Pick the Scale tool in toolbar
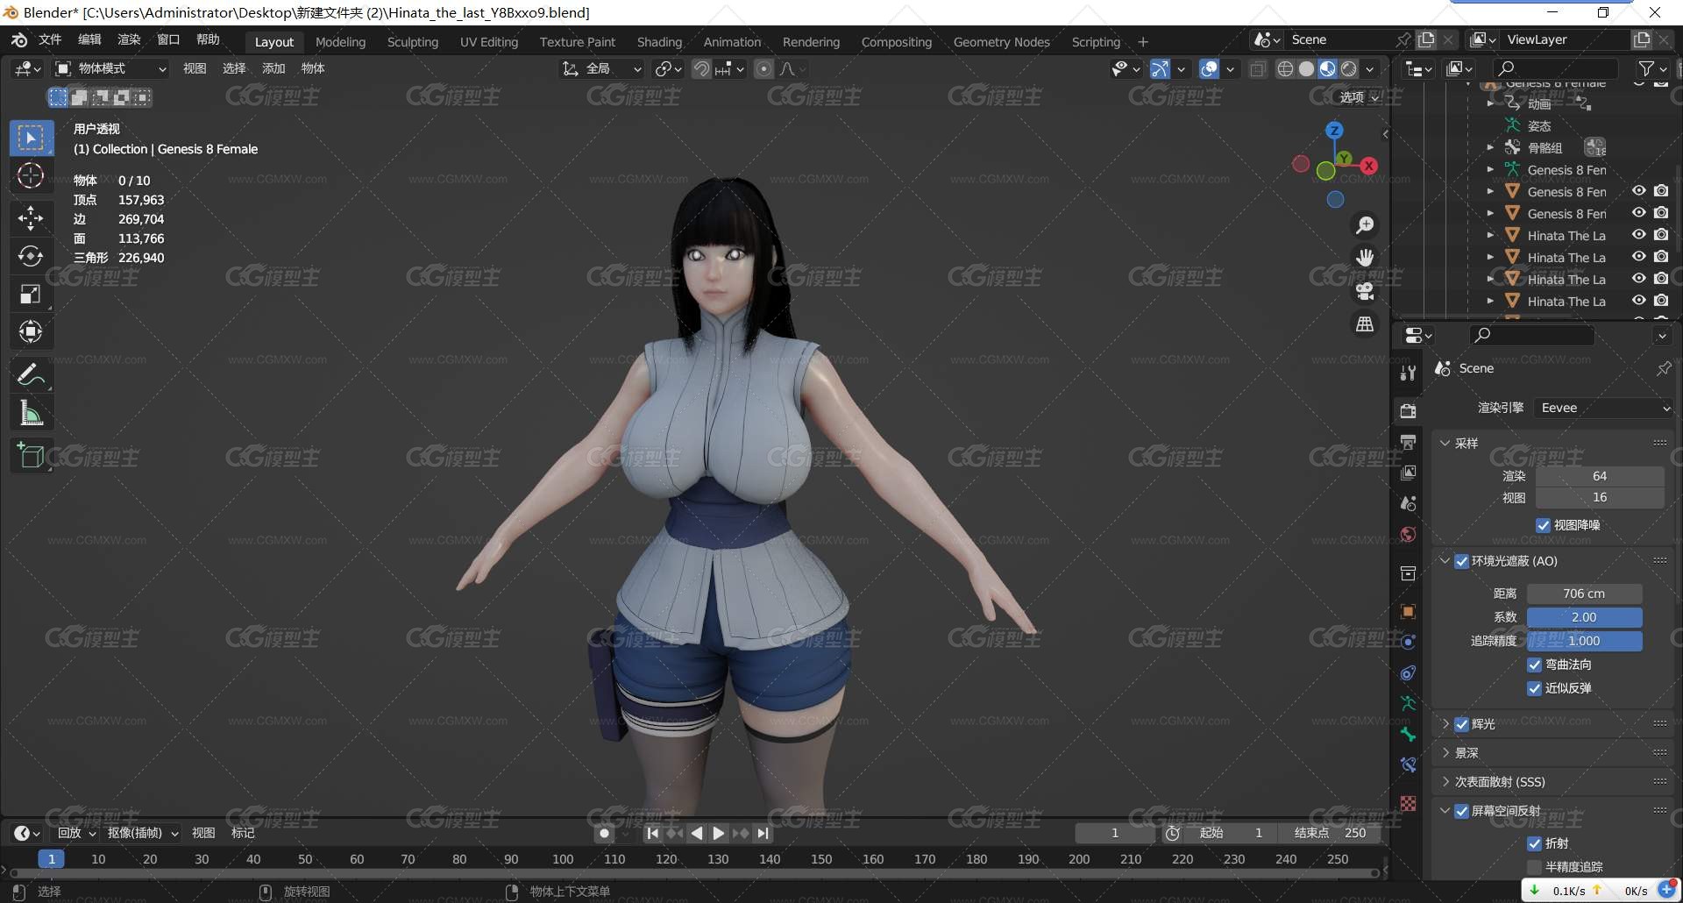Screen dimensions: 1683x903 click(x=31, y=294)
